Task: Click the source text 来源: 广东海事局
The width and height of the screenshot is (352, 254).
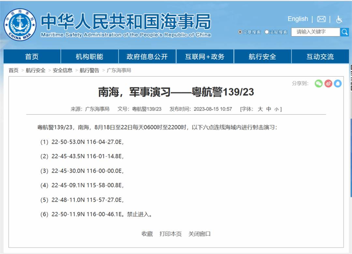Action: [x=90, y=109]
